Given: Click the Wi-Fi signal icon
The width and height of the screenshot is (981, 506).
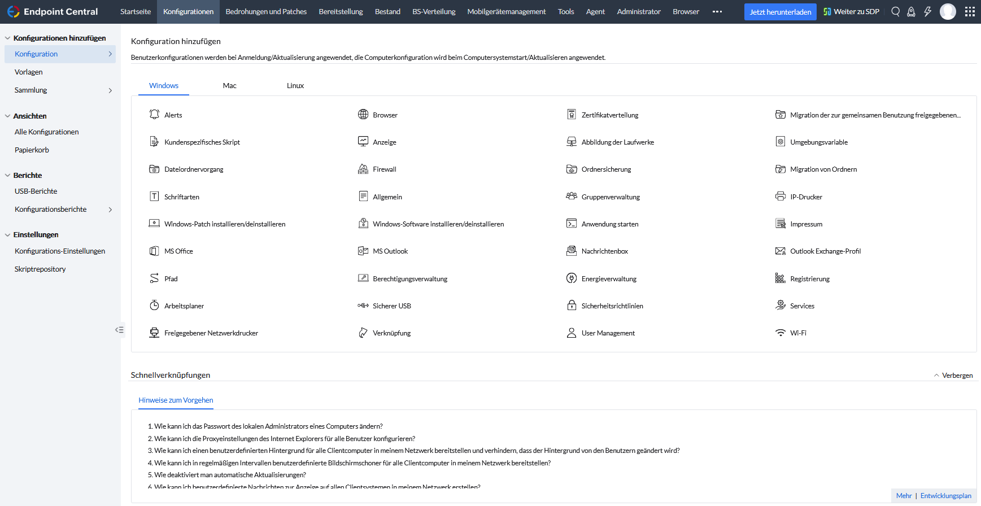Looking at the screenshot, I should tap(781, 333).
